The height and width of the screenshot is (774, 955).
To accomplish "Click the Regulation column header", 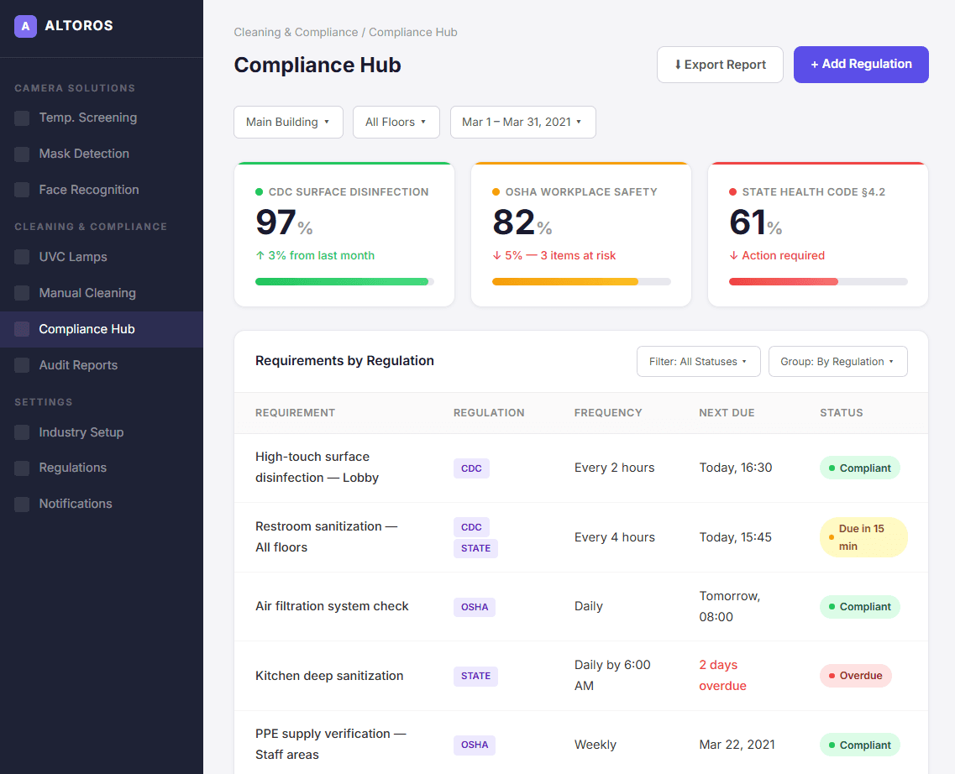I will (x=489, y=412).
